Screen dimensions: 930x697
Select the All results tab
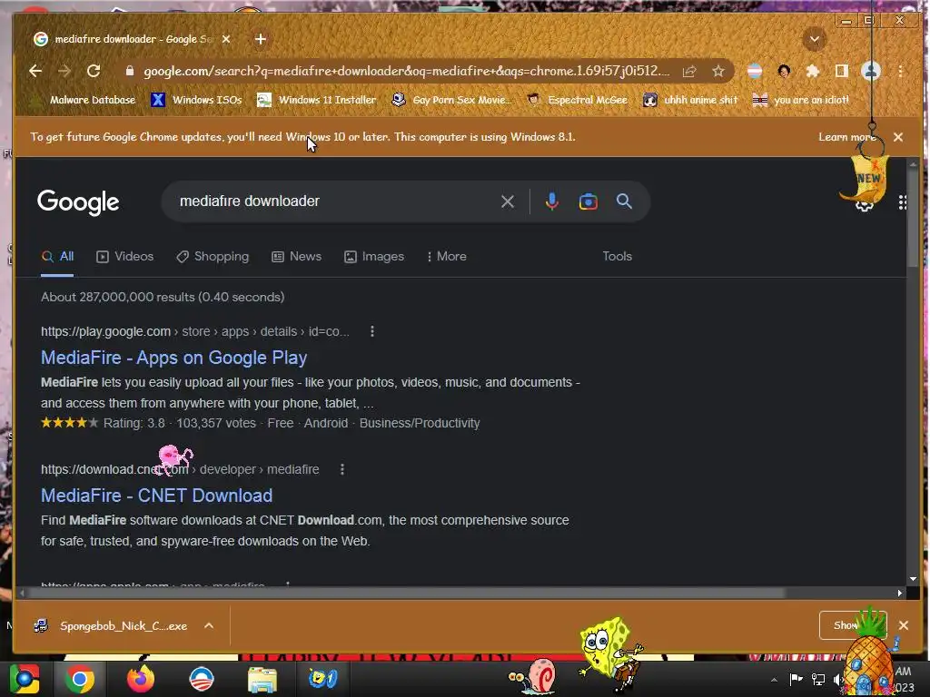click(57, 257)
